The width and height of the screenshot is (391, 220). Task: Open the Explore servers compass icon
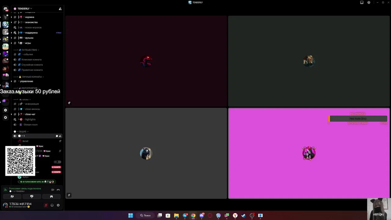click(5, 117)
